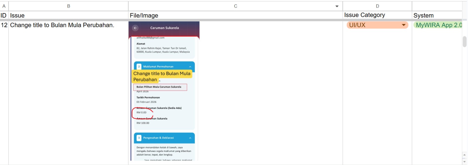
Task: Select column C header
Action: coord(235,6)
